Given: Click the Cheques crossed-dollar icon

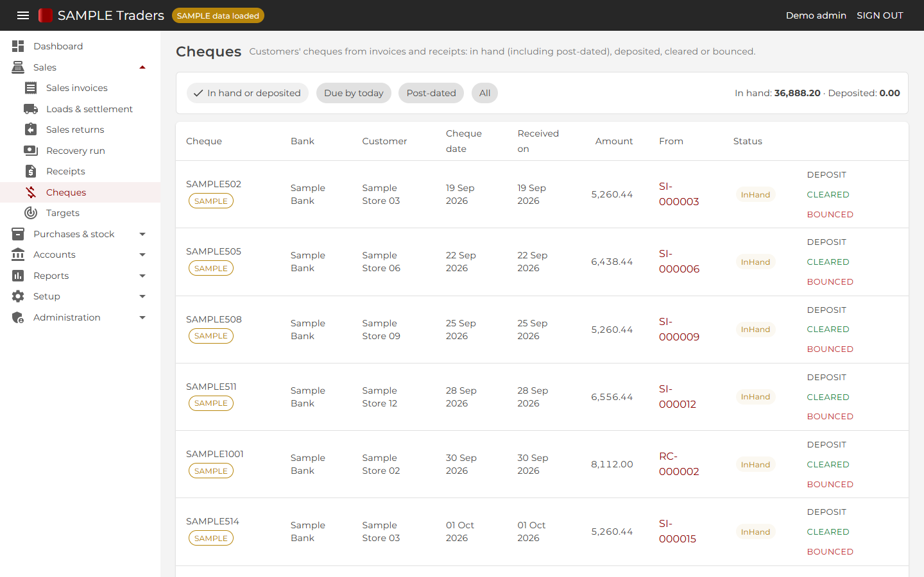Looking at the screenshot, I should pyautogui.click(x=31, y=192).
